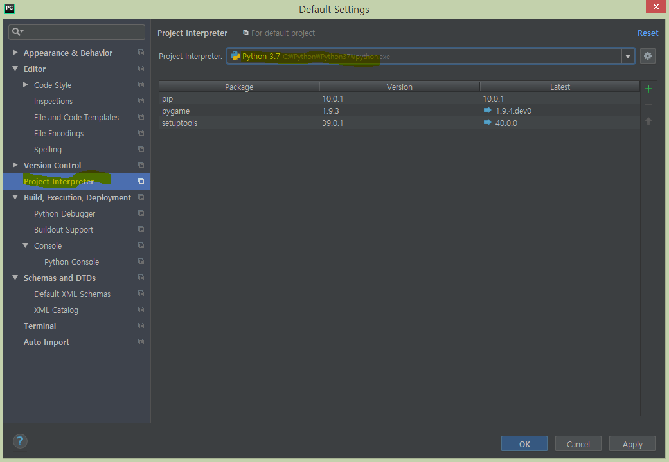Screen dimensions: 669x462
Task: Click project-level icon beside Schemas and DTDs
Action: pyautogui.click(x=141, y=278)
